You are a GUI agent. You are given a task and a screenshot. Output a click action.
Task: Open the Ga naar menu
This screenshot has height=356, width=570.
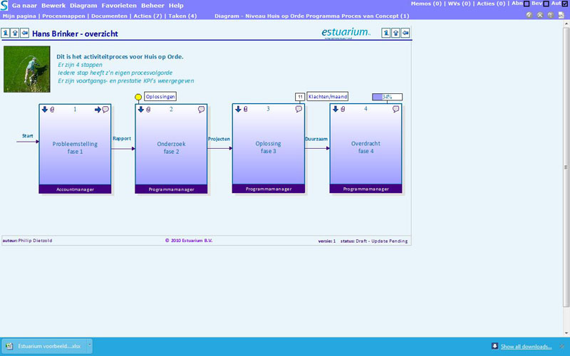[x=24, y=5]
